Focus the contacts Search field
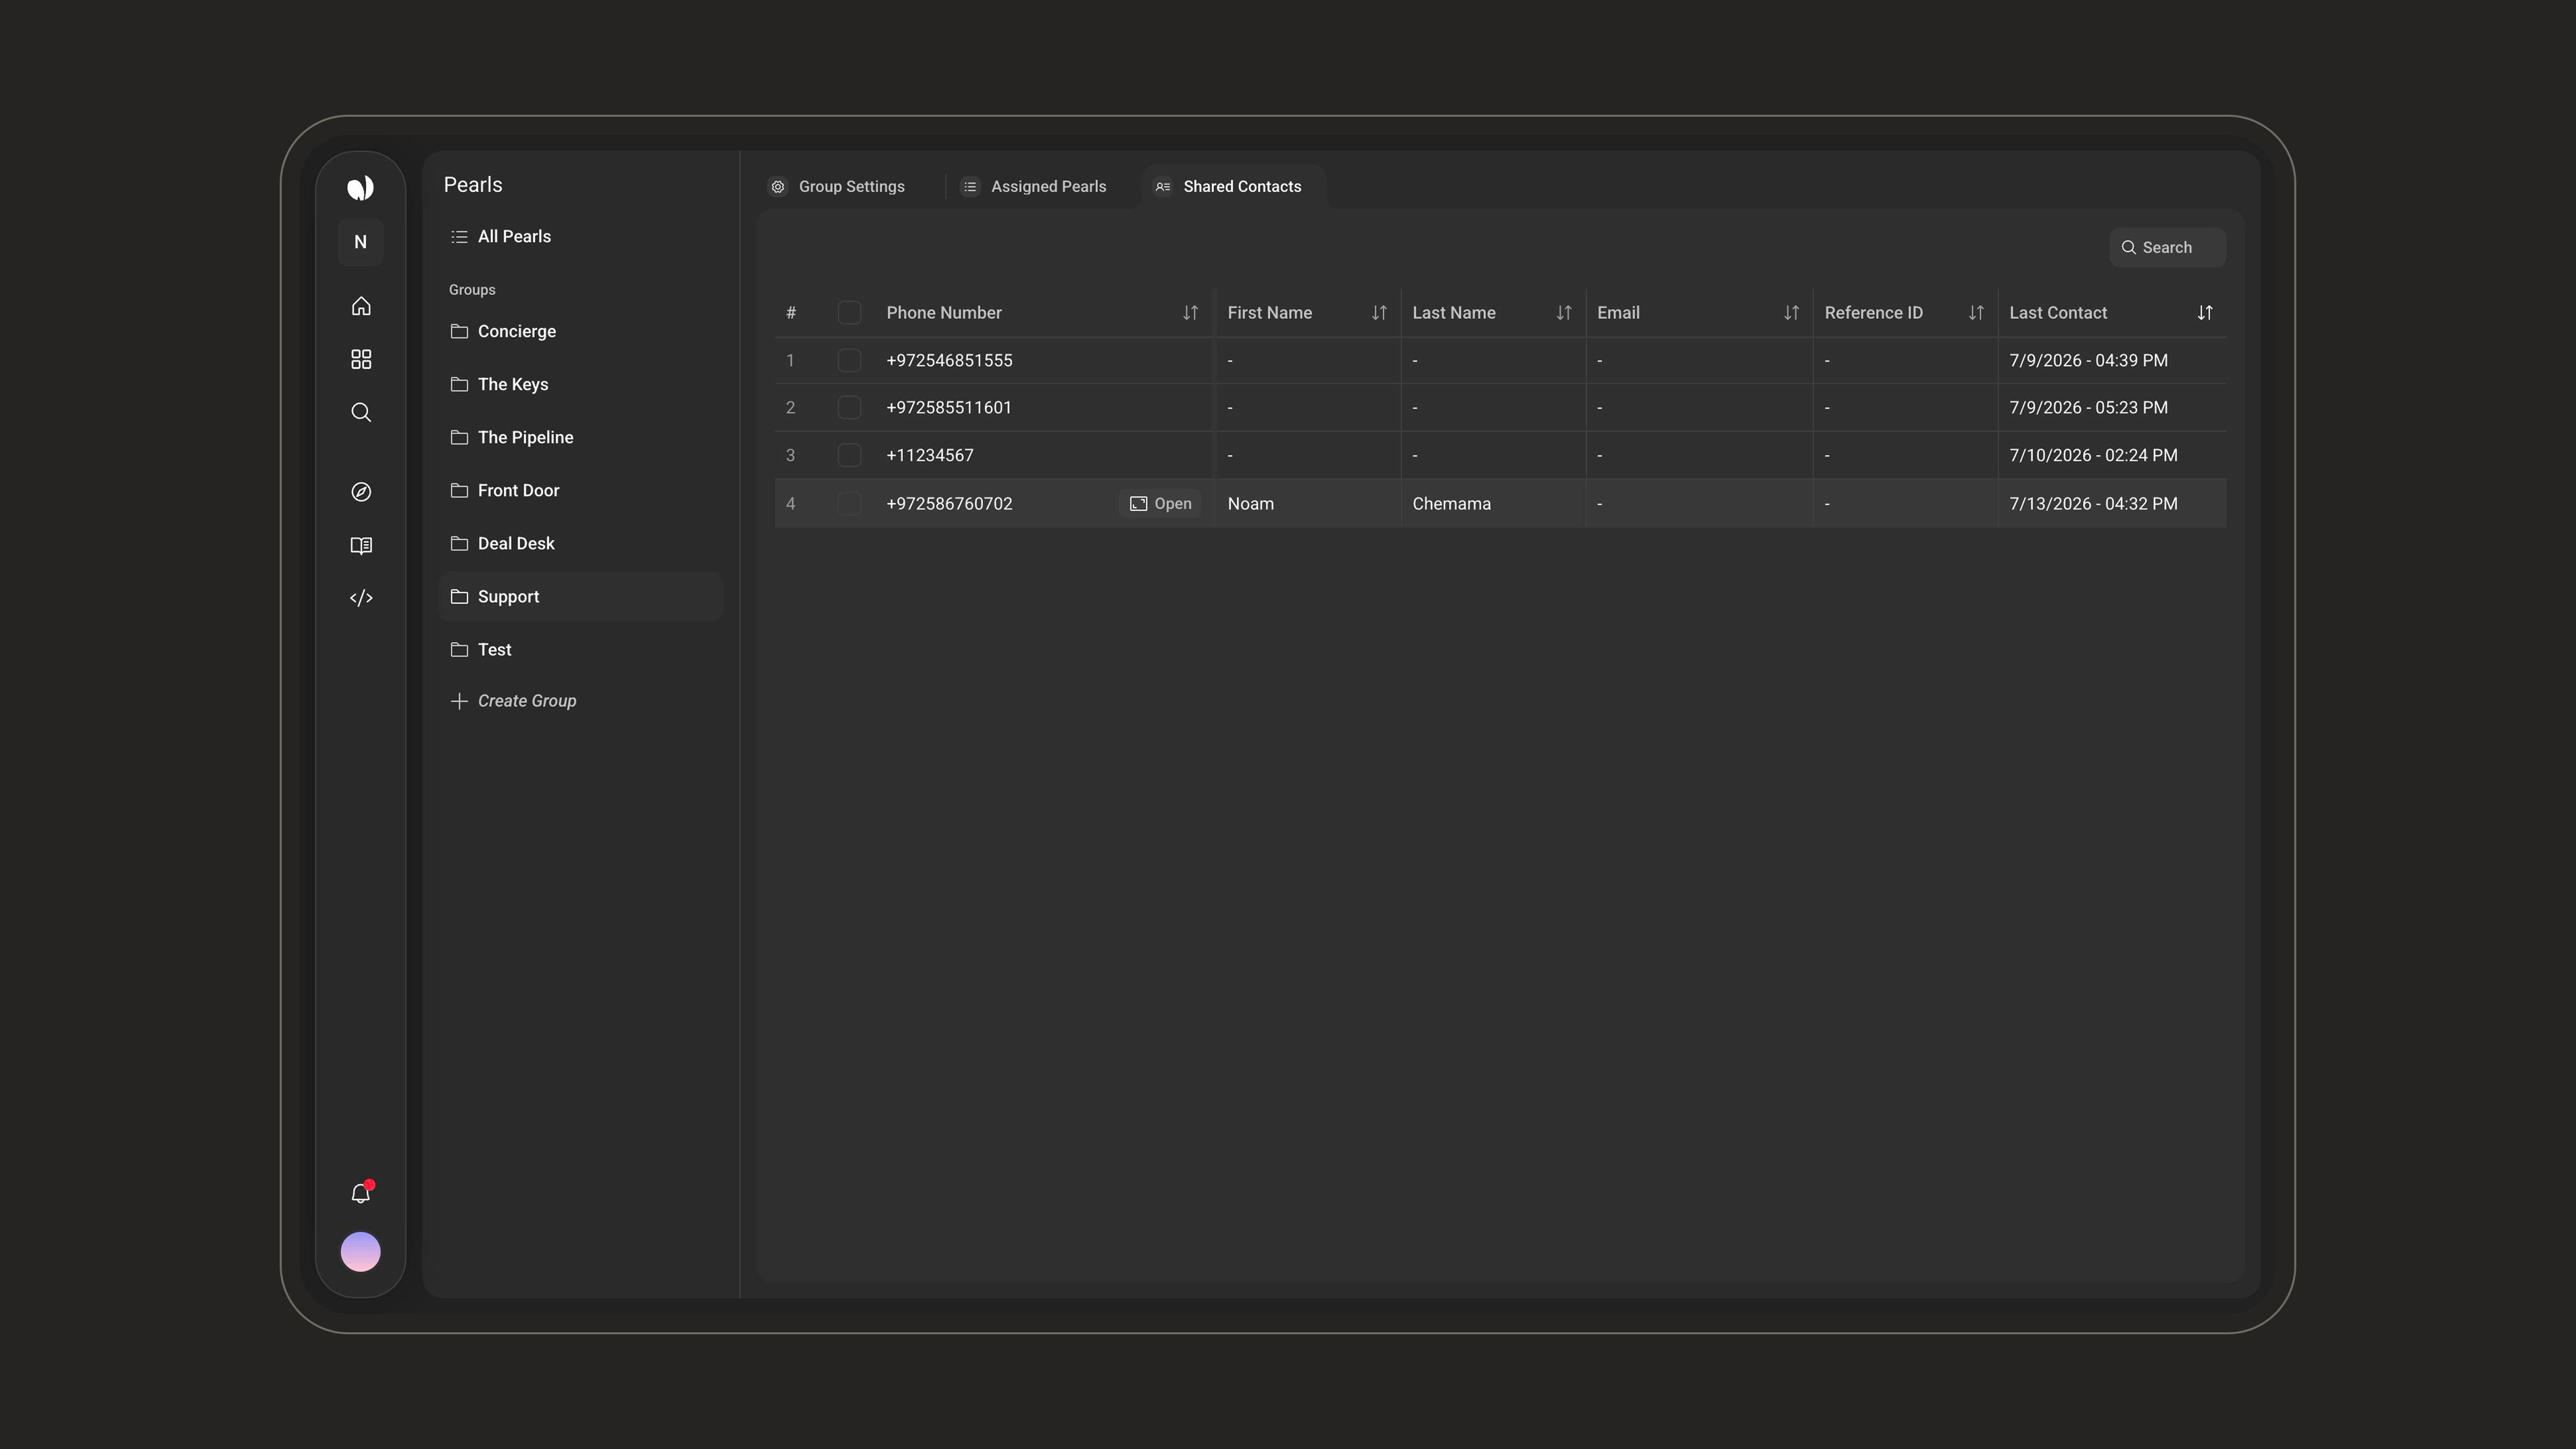The width and height of the screenshot is (2576, 1449). pyautogui.click(x=2167, y=248)
